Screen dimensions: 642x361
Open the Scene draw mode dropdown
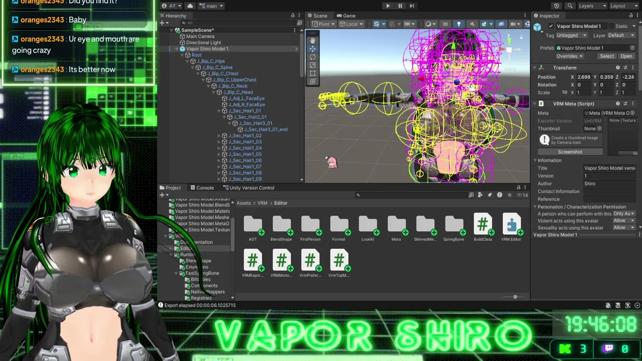click(430, 24)
